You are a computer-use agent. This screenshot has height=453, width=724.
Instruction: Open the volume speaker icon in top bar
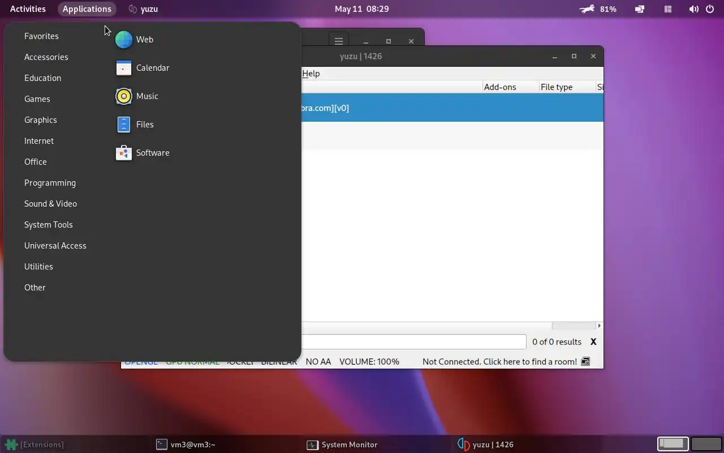(x=693, y=9)
